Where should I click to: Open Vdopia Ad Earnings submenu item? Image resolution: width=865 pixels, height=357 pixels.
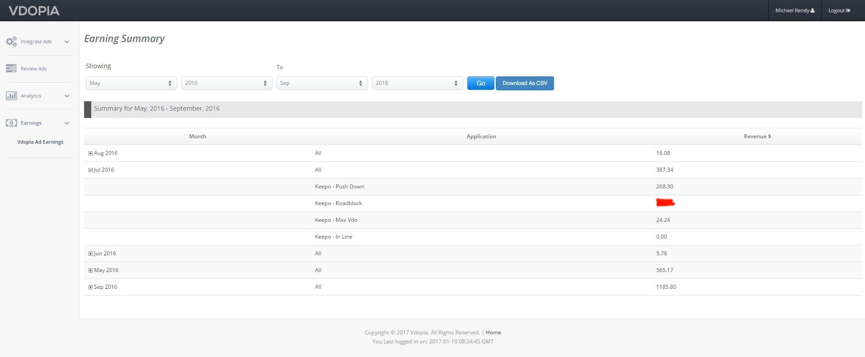click(40, 142)
